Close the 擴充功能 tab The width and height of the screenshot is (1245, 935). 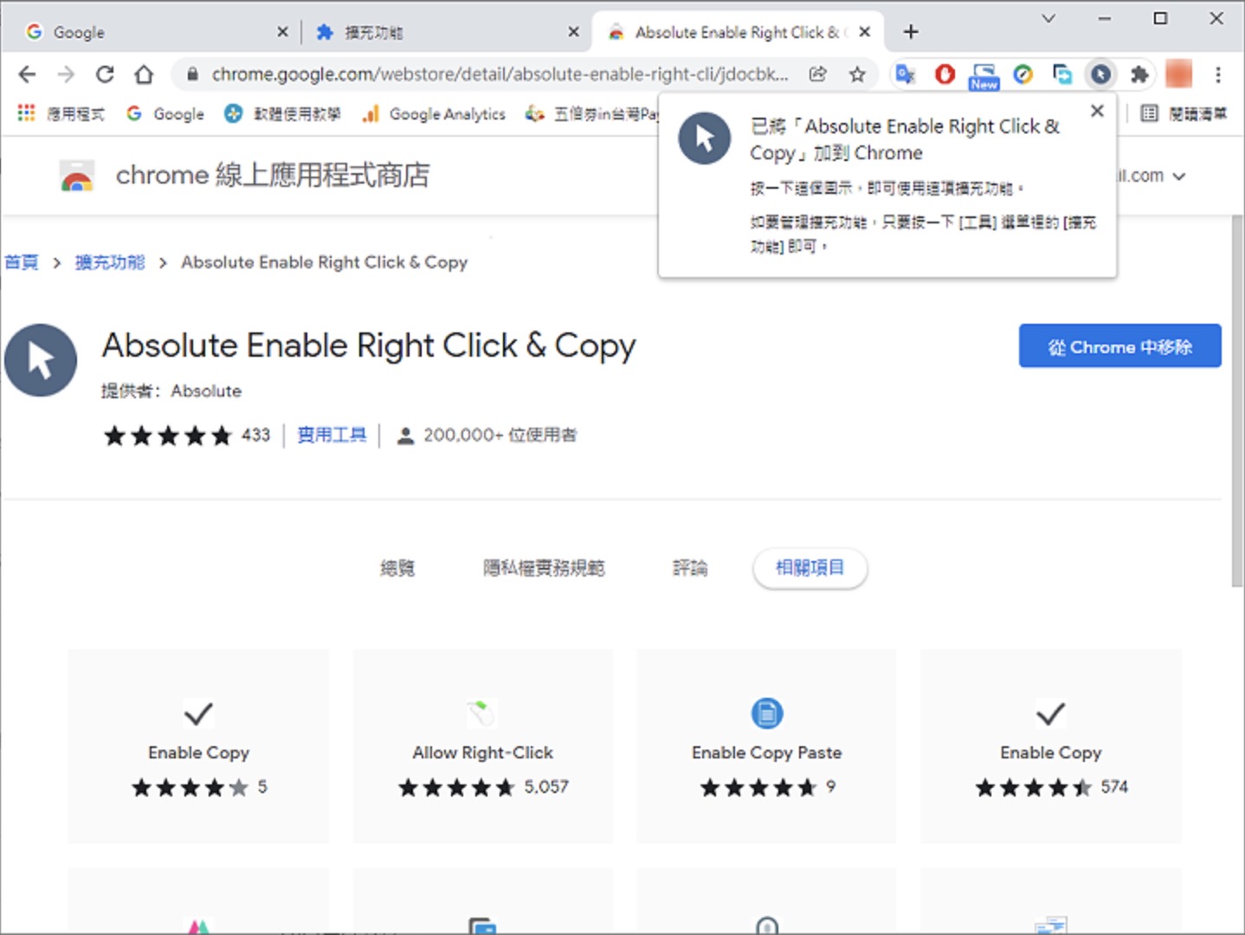coord(573,32)
